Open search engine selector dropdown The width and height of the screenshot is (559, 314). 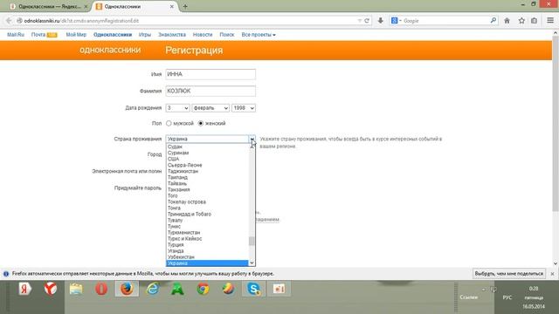(396, 21)
